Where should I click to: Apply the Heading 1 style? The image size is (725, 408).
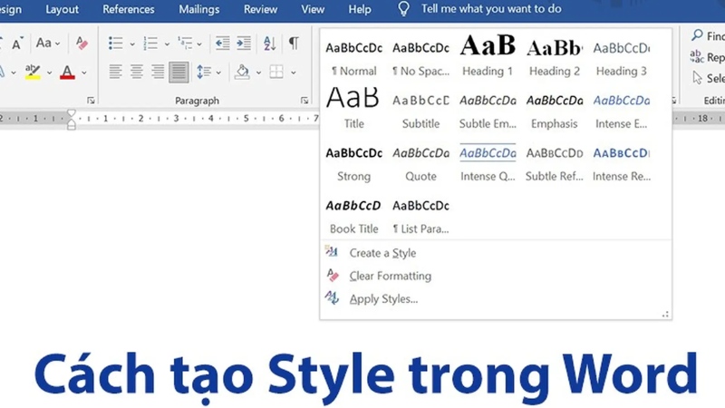point(488,57)
